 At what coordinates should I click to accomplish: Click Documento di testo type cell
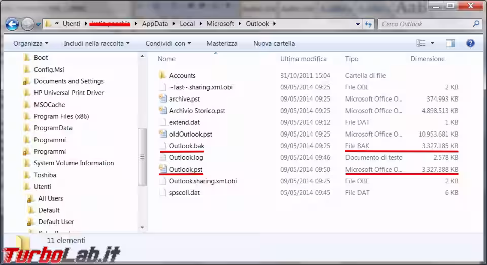374,158
